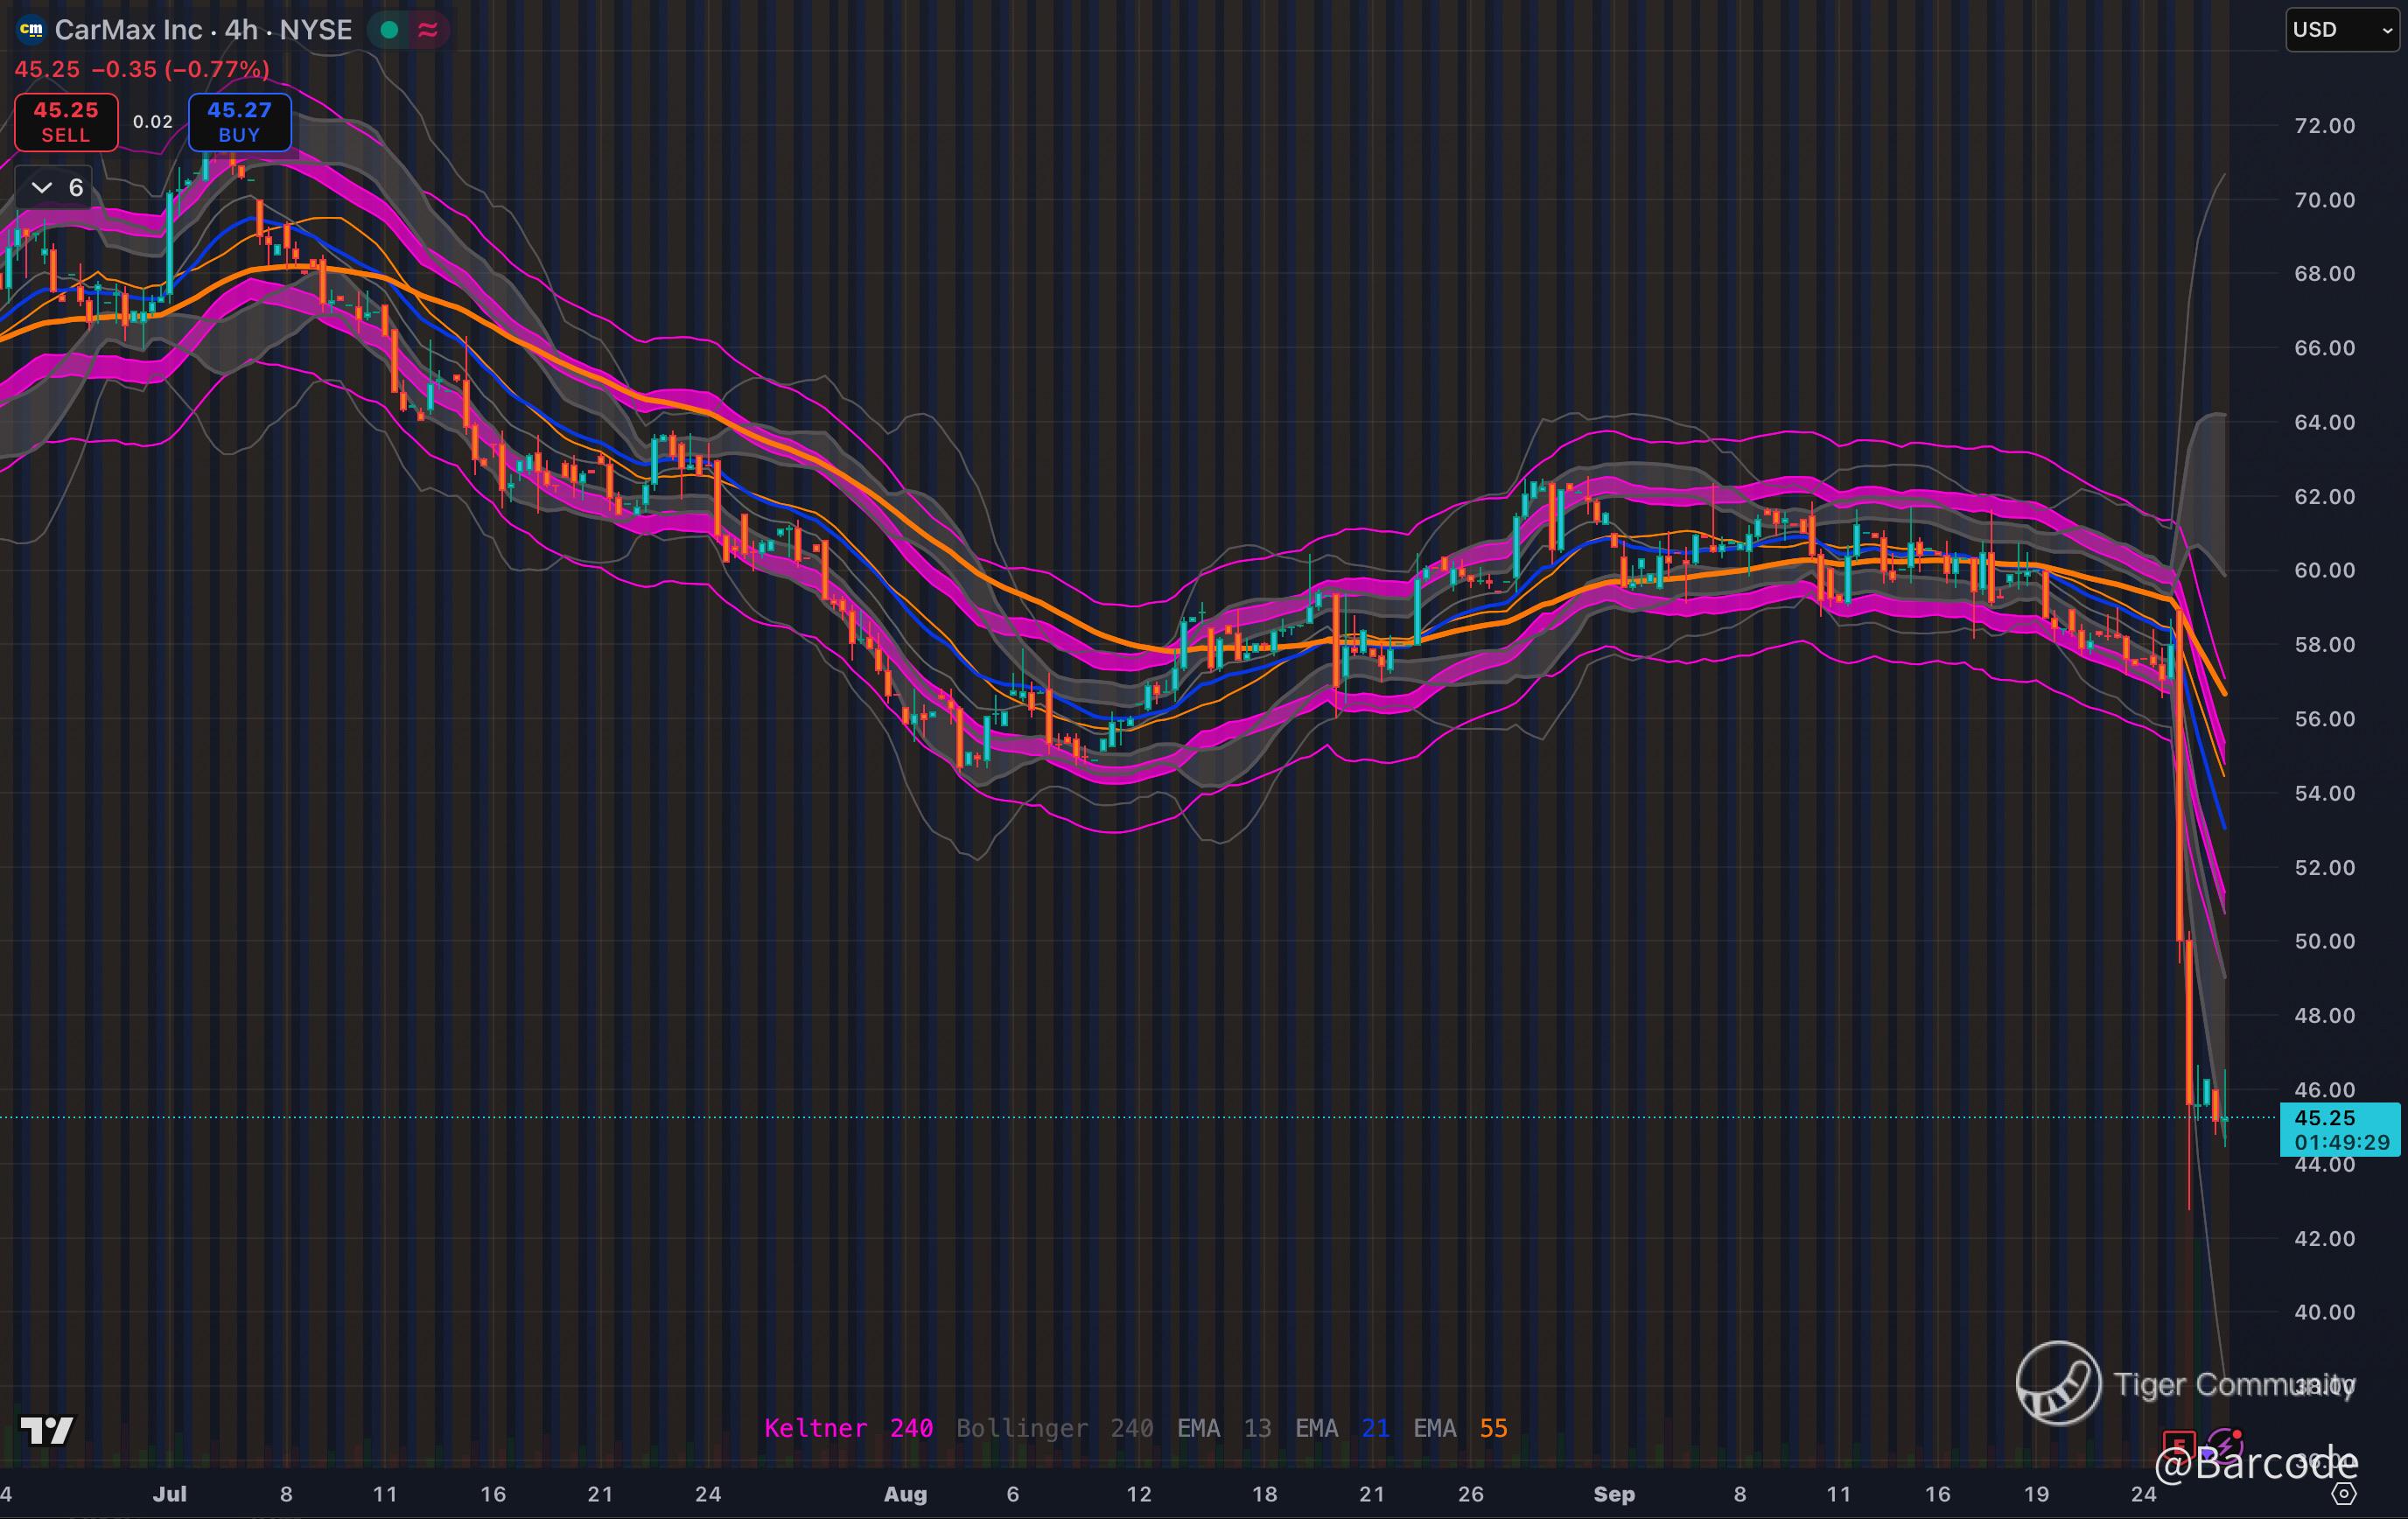Viewport: 2408px width, 1519px height.
Task: Toggle the Bollinger 240 indicator label
Action: tap(1054, 1428)
